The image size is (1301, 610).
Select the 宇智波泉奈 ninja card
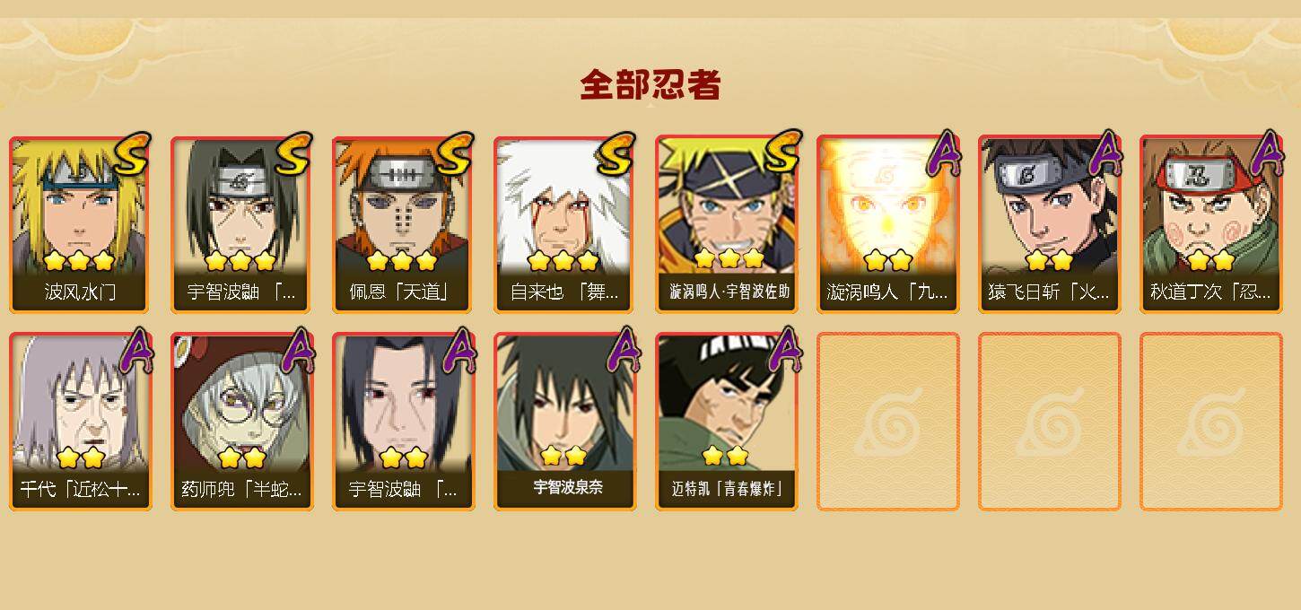[565, 422]
